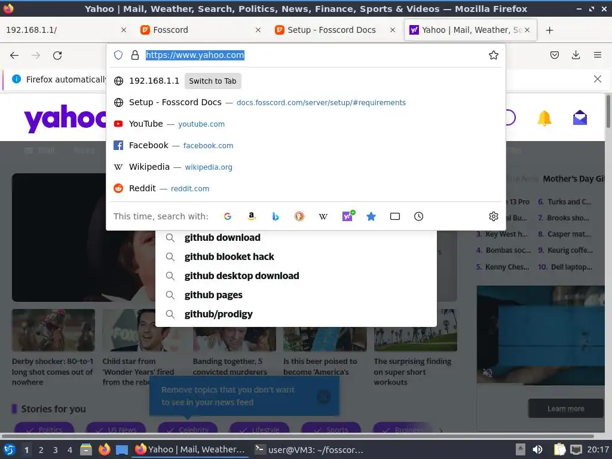Open the system start menu icon
The image size is (612, 459).
10,449
